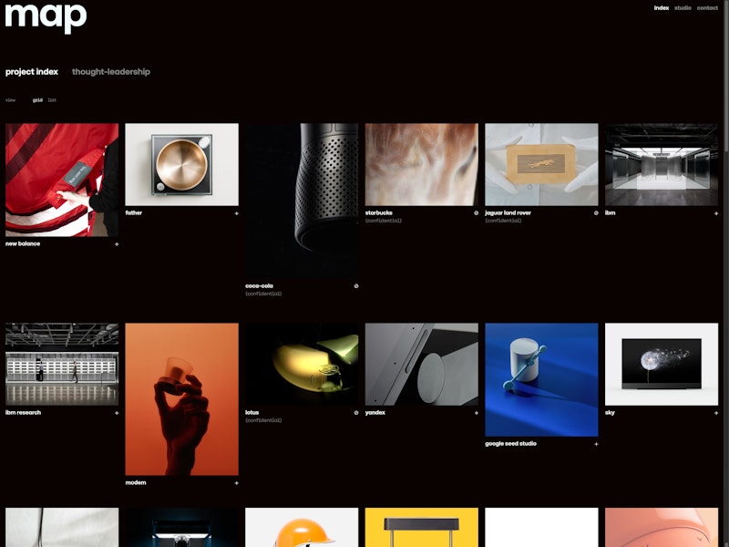729x547 pixels.
Task: Open the orange Modem hand thumbnail
Action: [x=181, y=398]
